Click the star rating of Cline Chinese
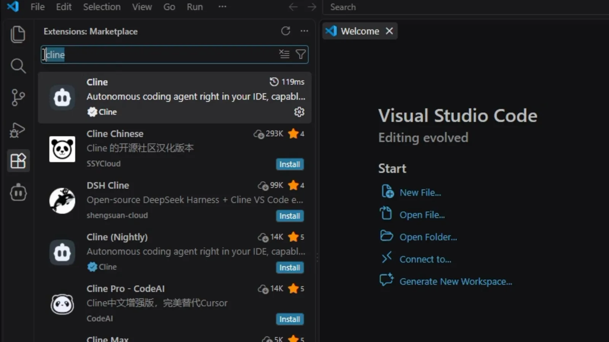The width and height of the screenshot is (609, 342). (x=296, y=134)
